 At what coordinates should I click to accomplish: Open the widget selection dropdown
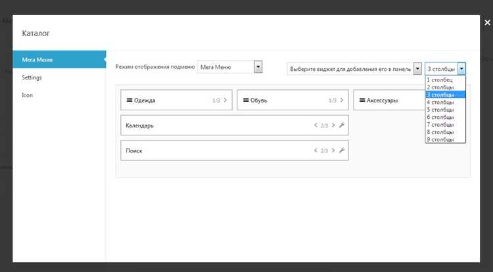pos(417,68)
